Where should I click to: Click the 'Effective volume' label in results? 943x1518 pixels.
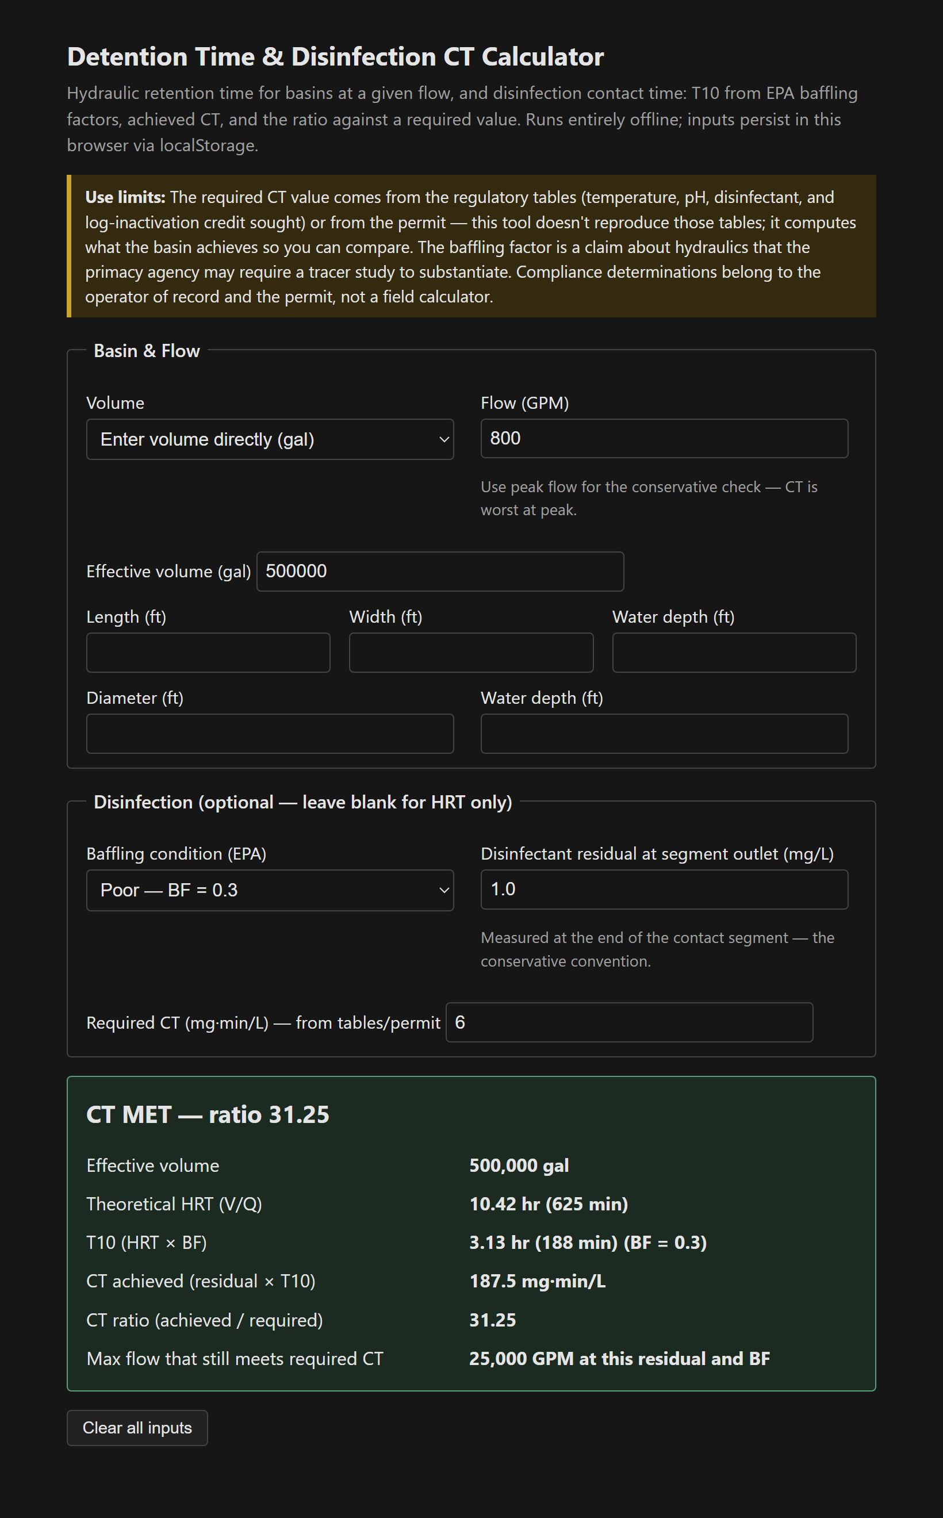click(153, 1166)
